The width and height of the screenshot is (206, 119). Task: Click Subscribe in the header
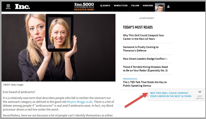(148, 6)
